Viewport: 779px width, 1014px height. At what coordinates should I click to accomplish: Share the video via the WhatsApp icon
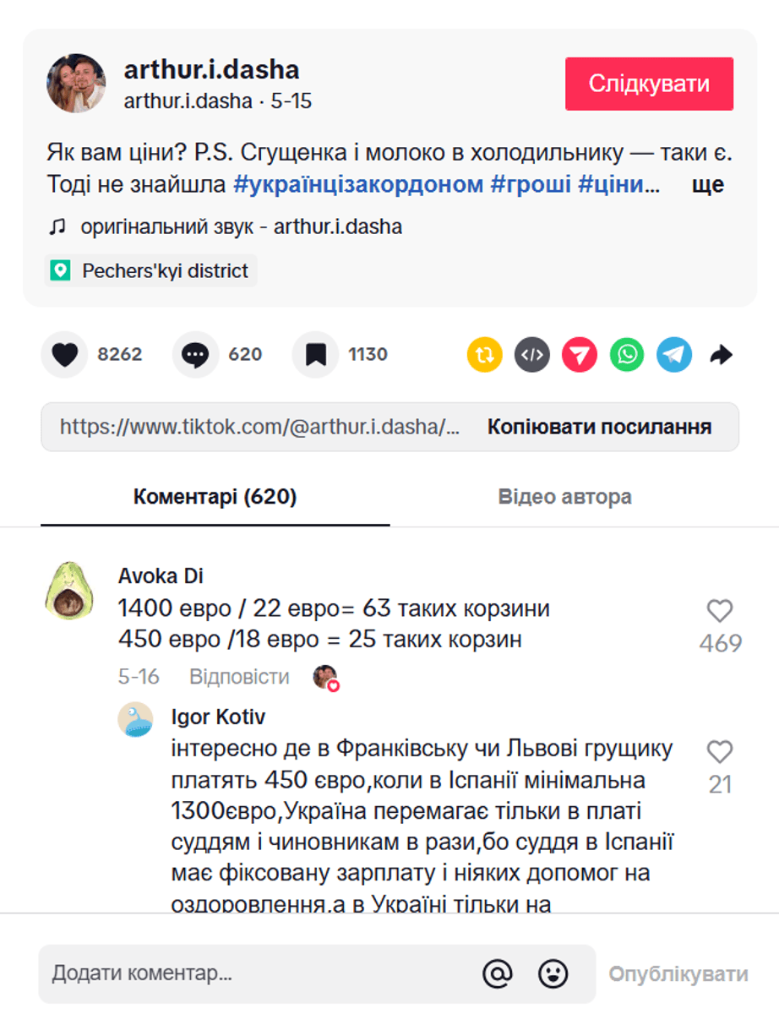(626, 355)
